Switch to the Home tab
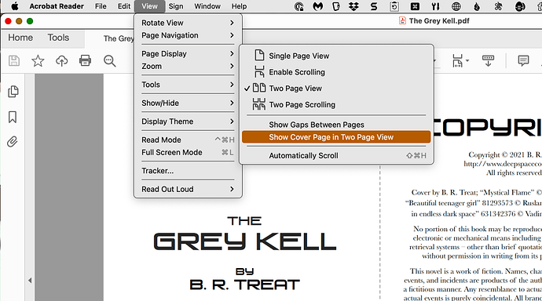The image size is (542, 301). [20, 38]
